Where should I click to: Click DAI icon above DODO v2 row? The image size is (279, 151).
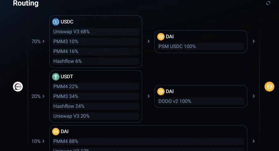[x=161, y=92]
